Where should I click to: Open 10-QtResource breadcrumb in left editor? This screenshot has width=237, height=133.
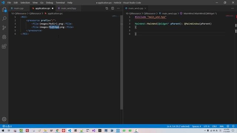[19, 13]
